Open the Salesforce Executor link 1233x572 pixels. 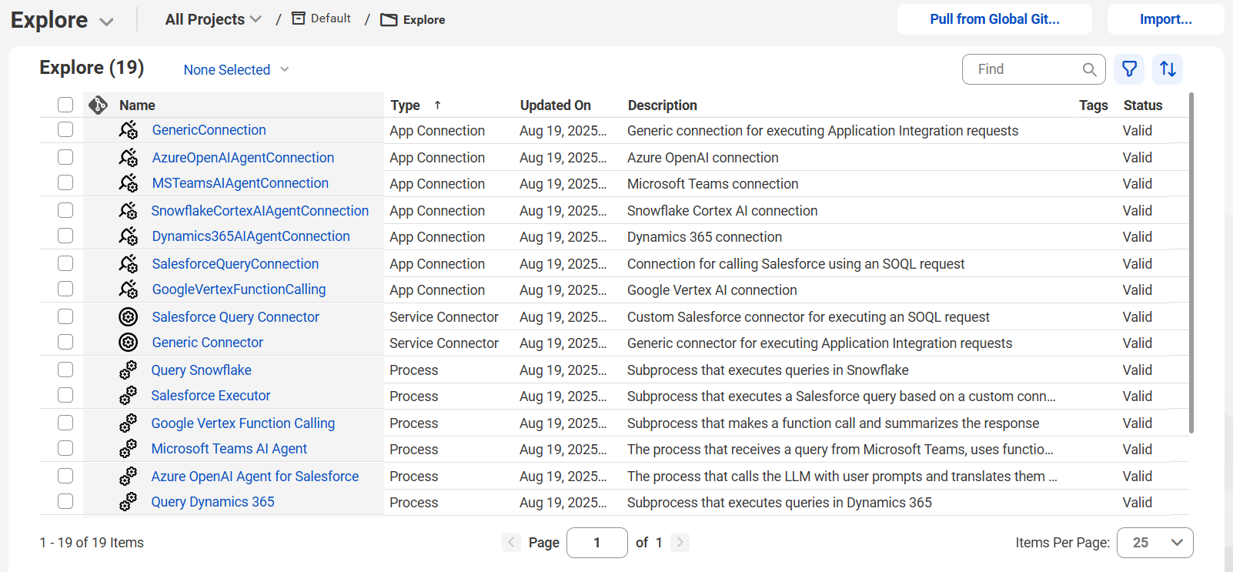pos(210,396)
